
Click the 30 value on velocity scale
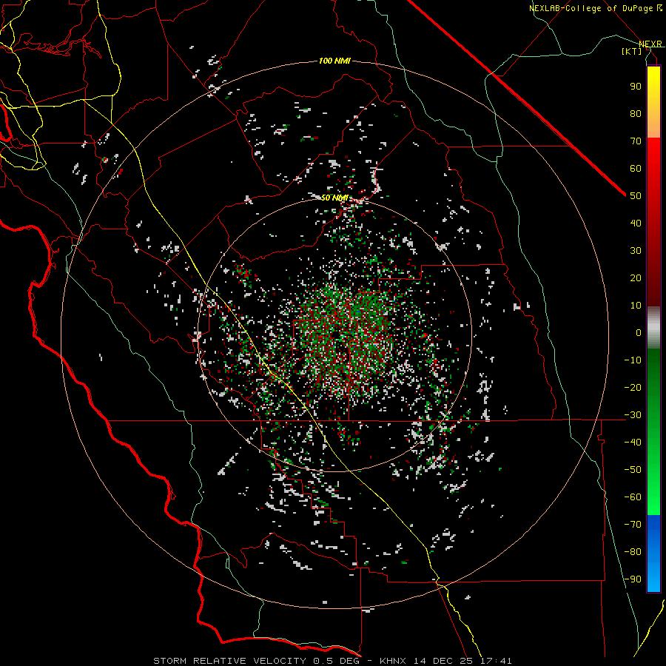point(636,251)
